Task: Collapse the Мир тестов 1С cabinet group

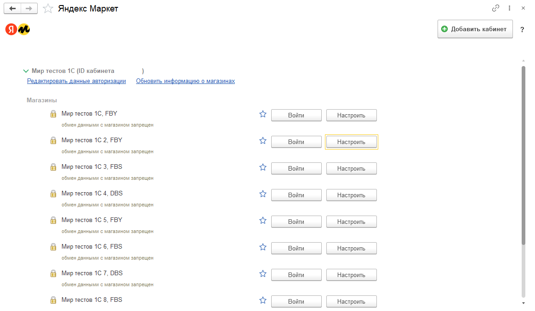Action: tap(26, 71)
